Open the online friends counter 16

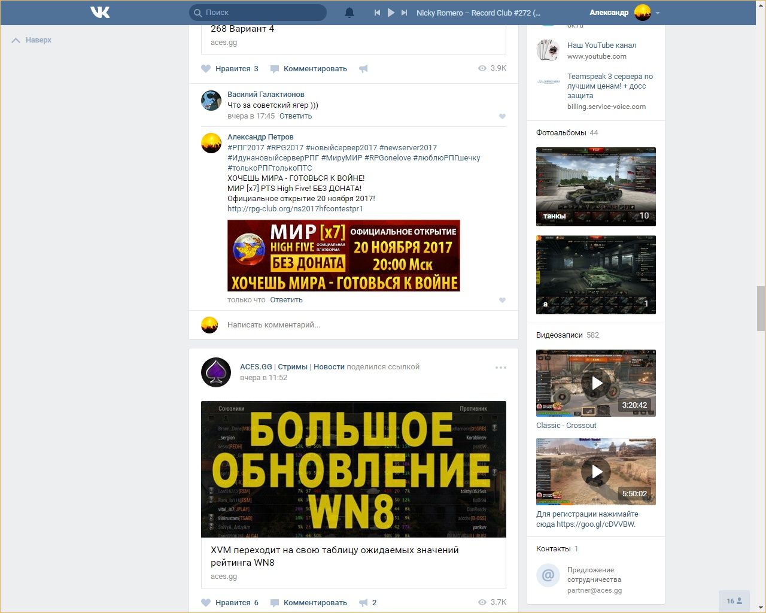coord(734,601)
